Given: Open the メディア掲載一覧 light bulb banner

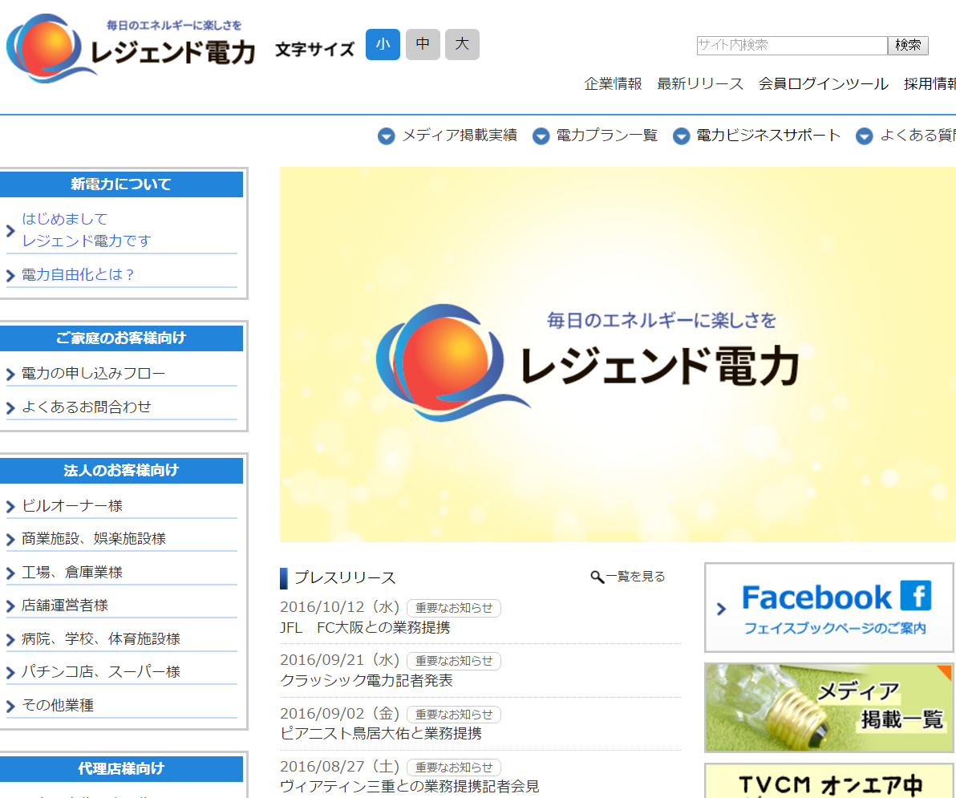Looking at the screenshot, I should (x=829, y=708).
